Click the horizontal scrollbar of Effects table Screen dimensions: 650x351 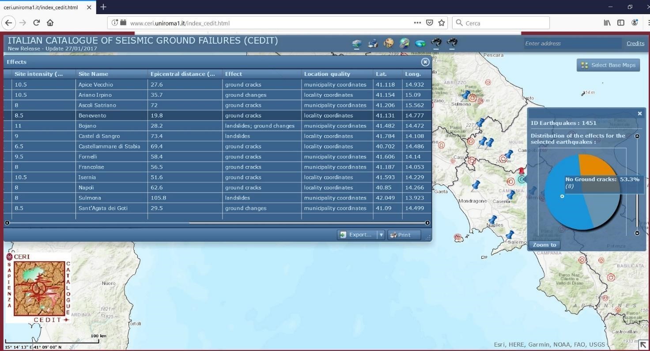point(217,223)
